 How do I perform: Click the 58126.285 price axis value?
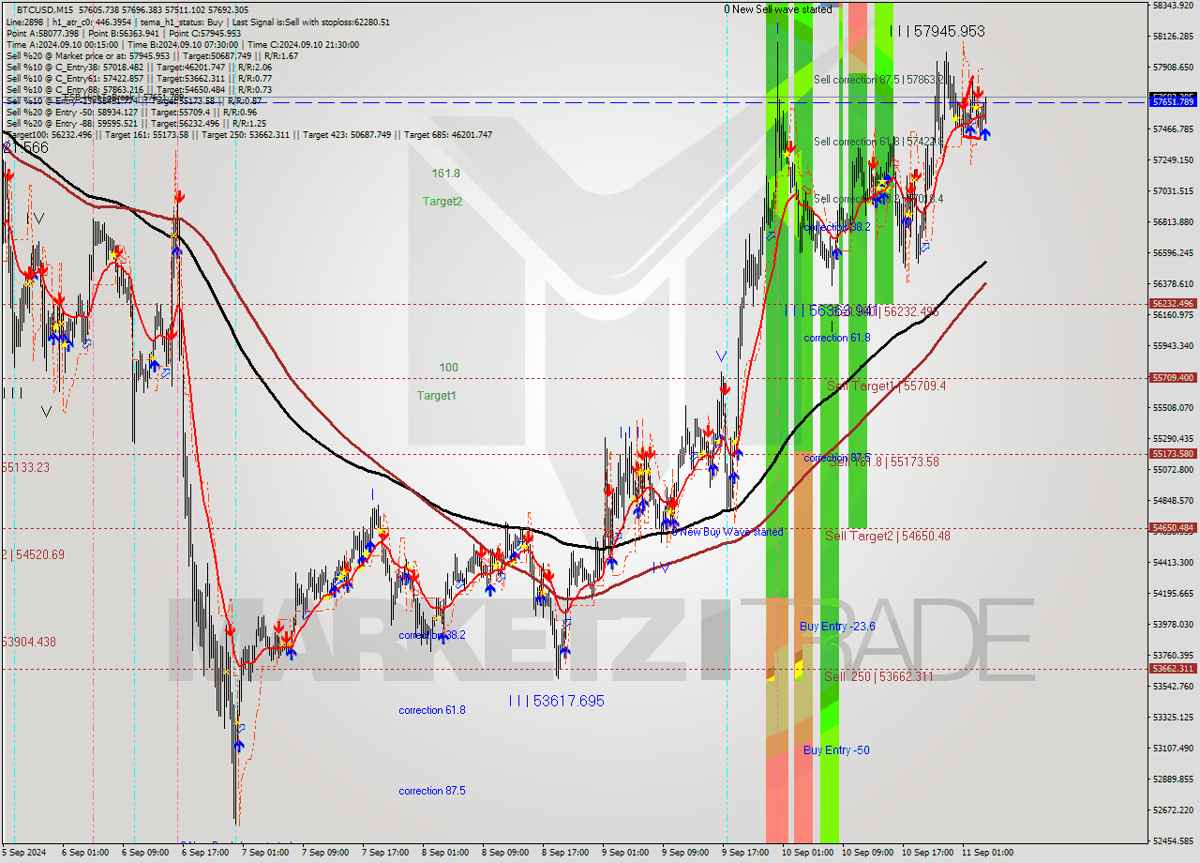pyautogui.click(x=1175, y=36)
